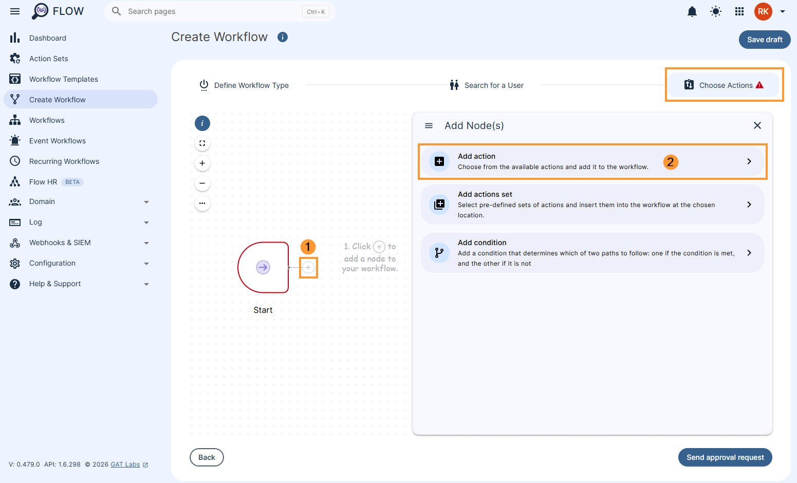Click the Workflow Templates icon
The height and width of the screenshot is (483, 797).
(x=15, y=79)
